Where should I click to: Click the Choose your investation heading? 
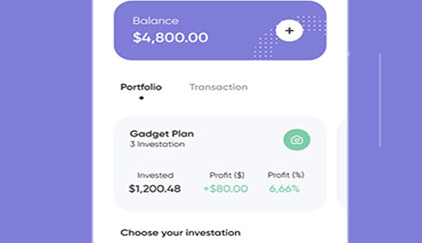point(181,232)
